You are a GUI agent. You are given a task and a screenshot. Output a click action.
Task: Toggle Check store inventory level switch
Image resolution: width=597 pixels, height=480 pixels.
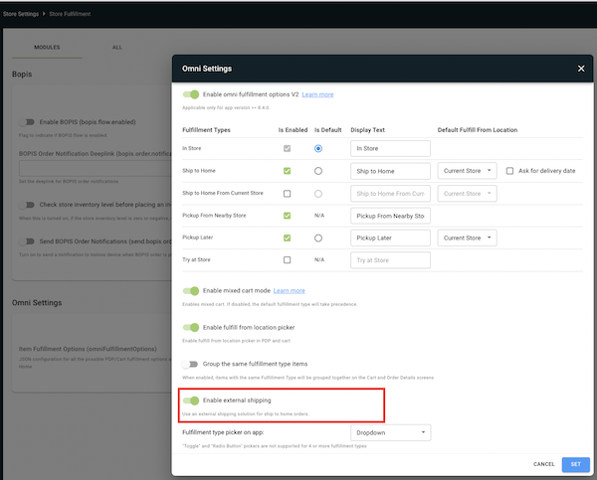(x=27, y=205)
